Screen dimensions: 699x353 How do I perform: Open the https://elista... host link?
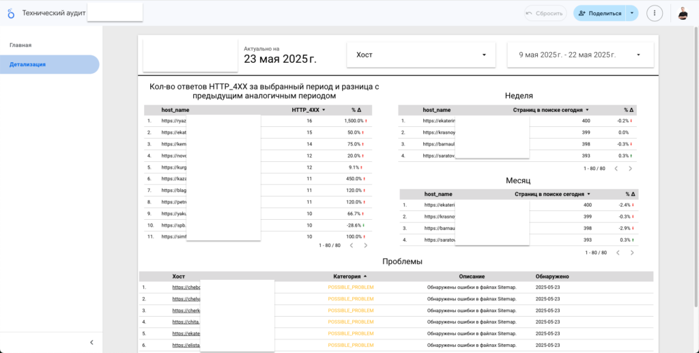coord(186,345)
